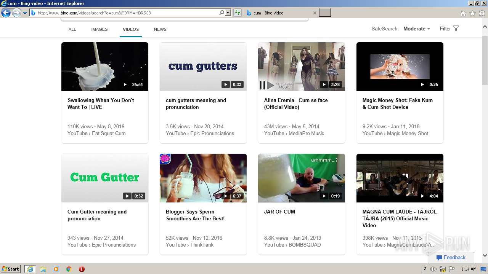
Task: Click the volume speaker tray icon
Action: coord(433,269)
